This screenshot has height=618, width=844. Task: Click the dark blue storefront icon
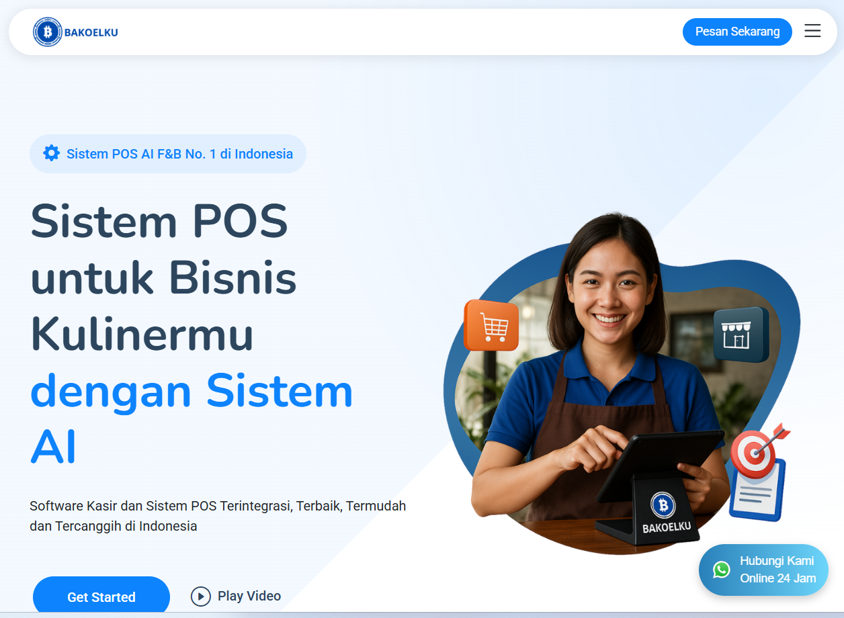tap(741, 334)
